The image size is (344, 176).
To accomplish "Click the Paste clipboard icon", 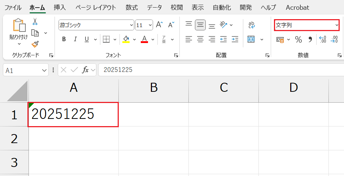I will coord(19,25).
